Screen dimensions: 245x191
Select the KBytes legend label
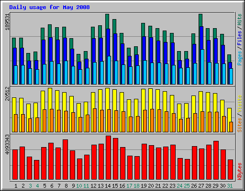(239, 171)
